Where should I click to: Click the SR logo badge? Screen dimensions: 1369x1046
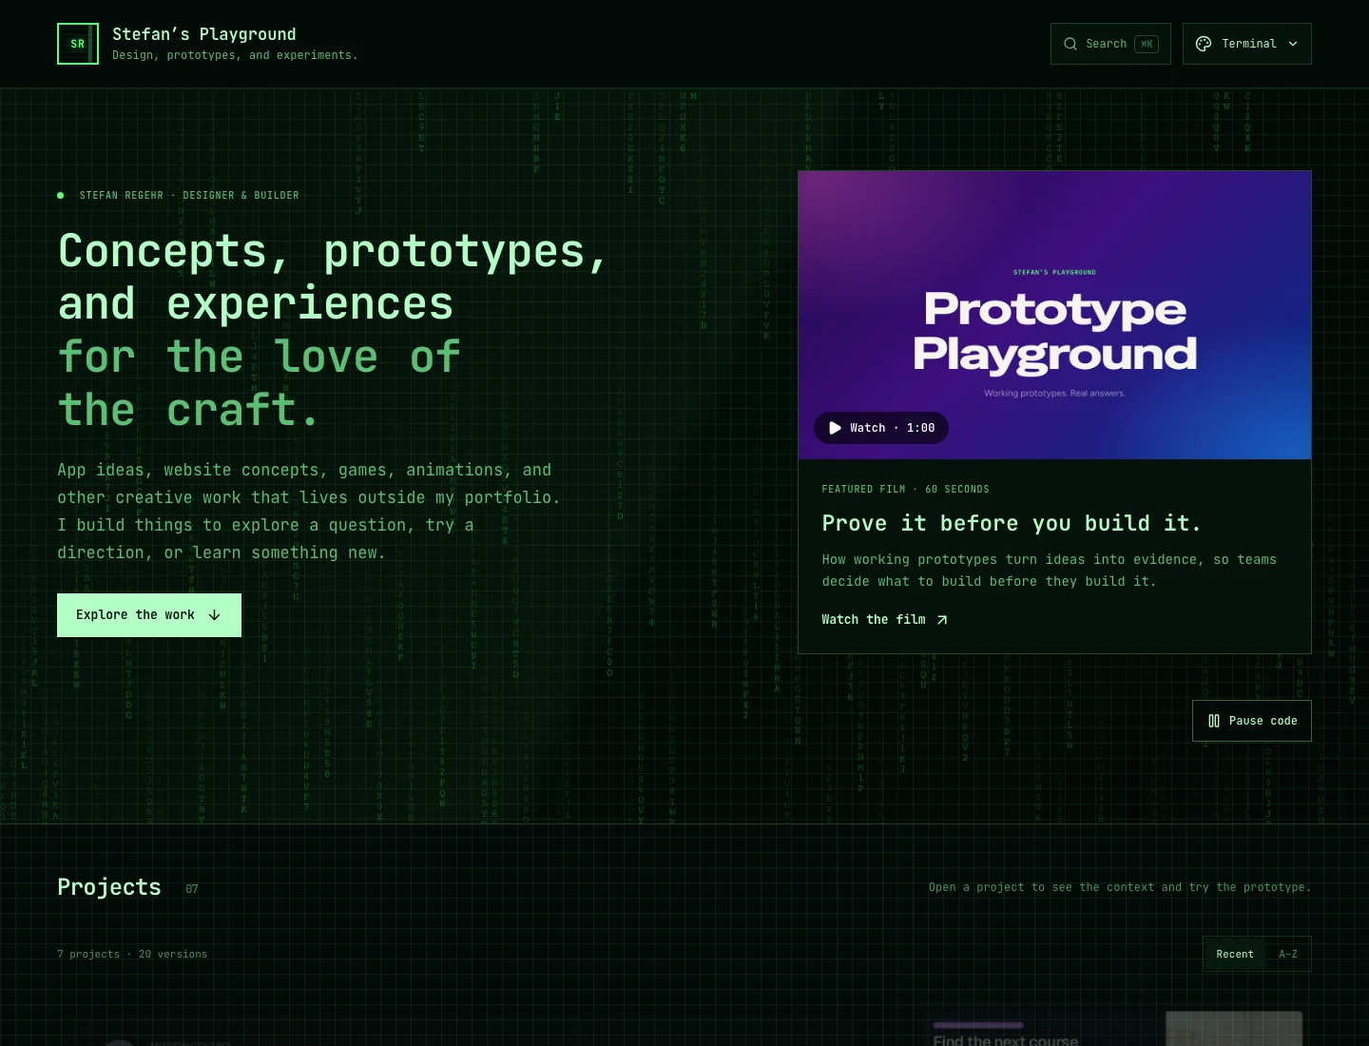click(78, 44)
